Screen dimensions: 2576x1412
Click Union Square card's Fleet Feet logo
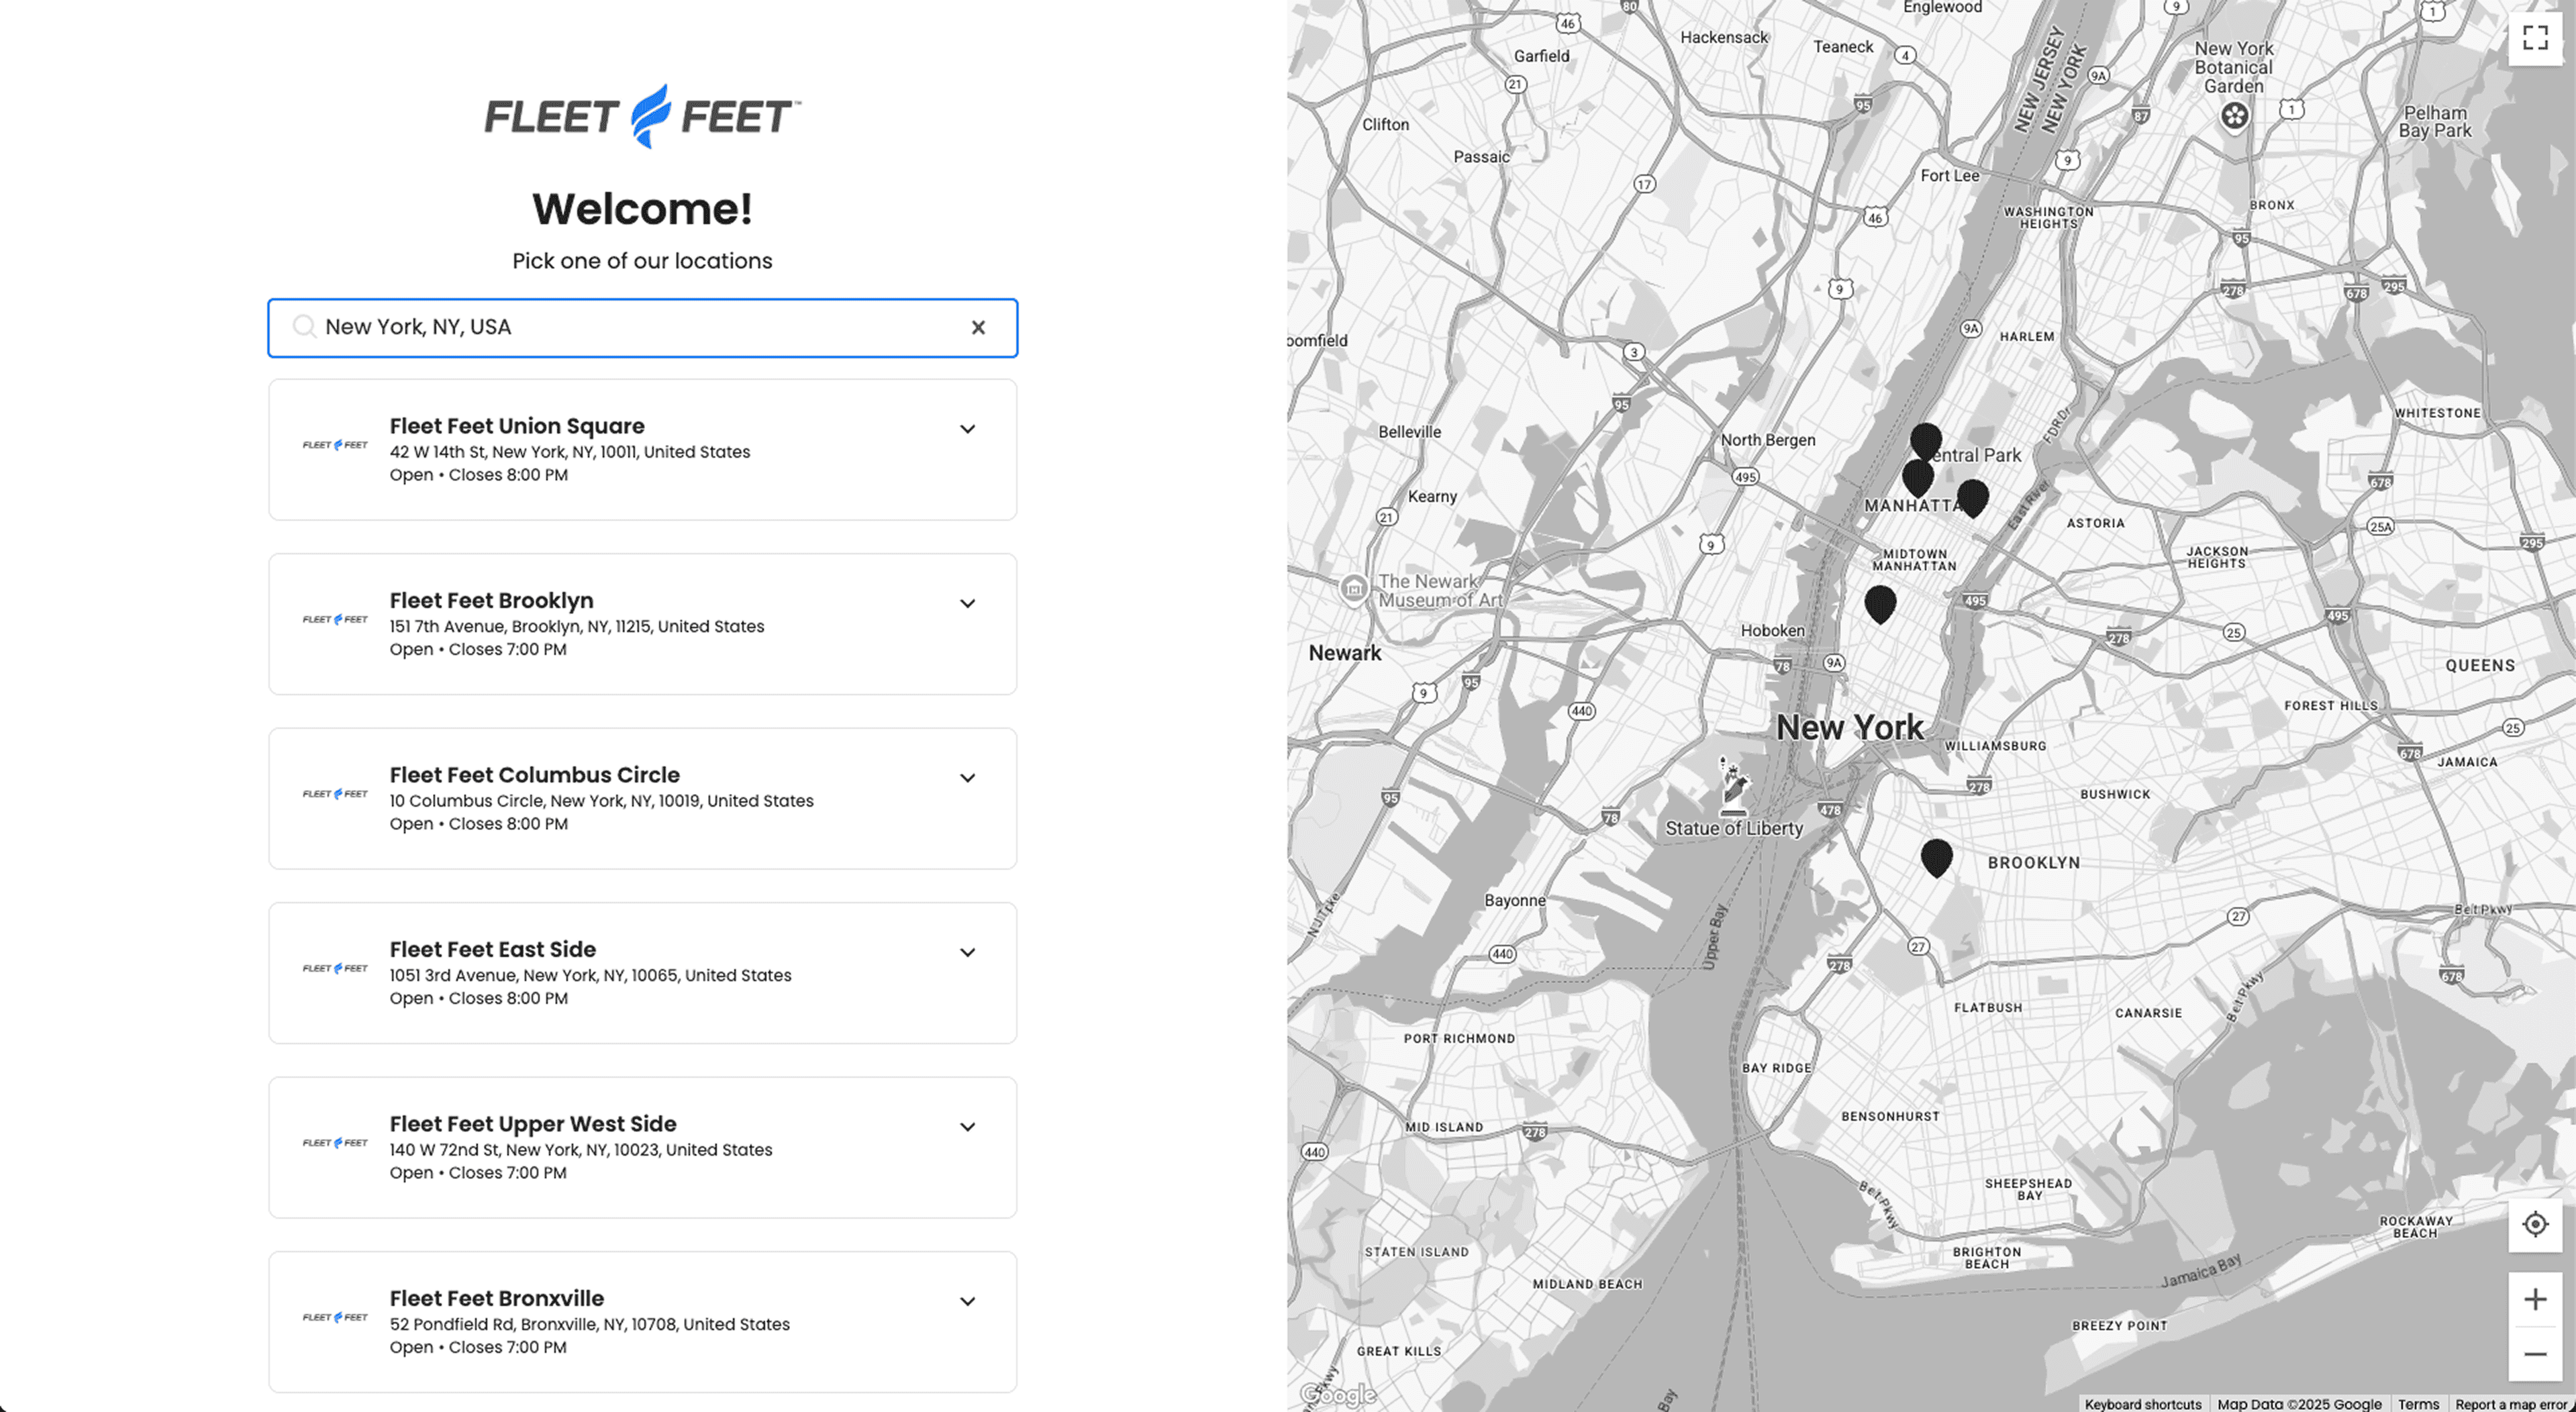click(335, 445)
